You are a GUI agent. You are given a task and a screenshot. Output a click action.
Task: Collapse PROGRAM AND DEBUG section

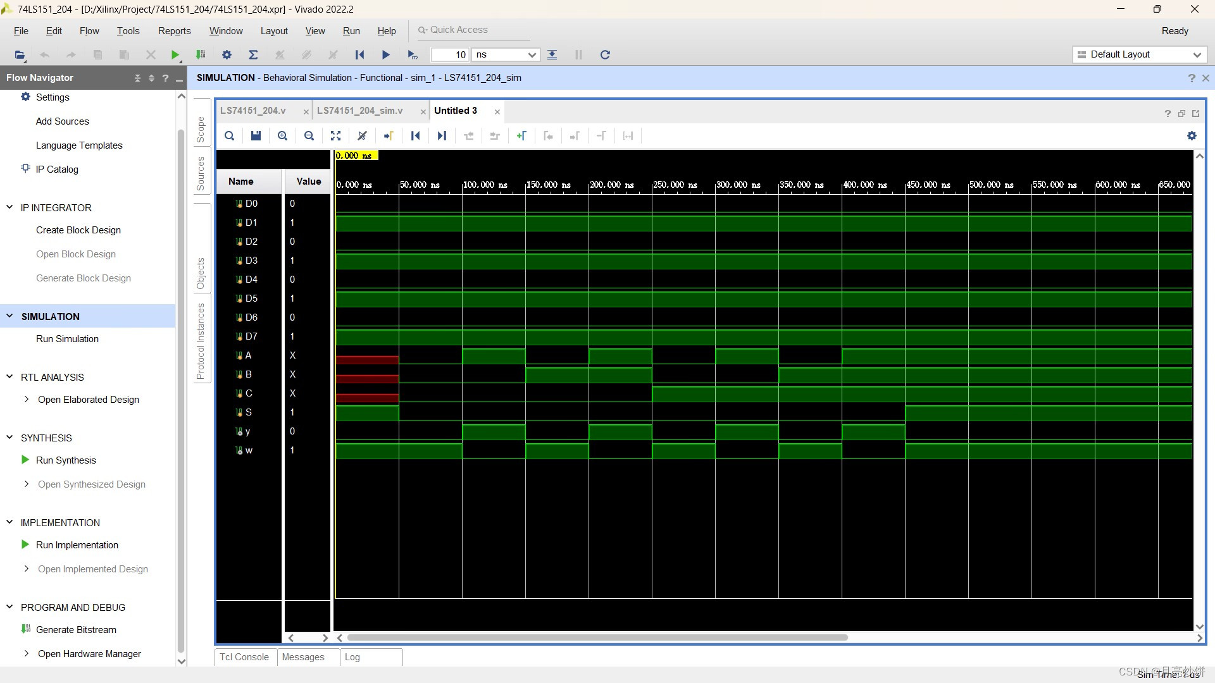coord(9,607)
